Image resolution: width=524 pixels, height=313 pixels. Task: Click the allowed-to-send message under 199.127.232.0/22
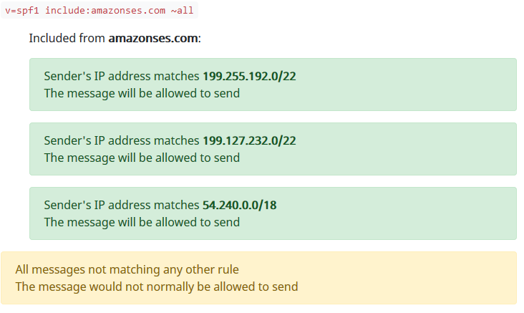coord(142,158)
